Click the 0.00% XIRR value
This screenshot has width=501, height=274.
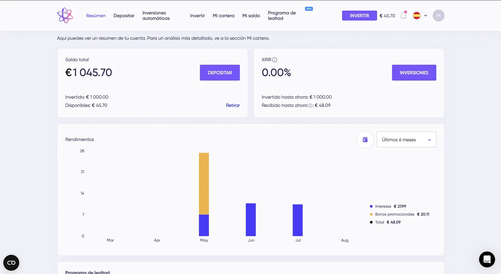tap(276, 72)
